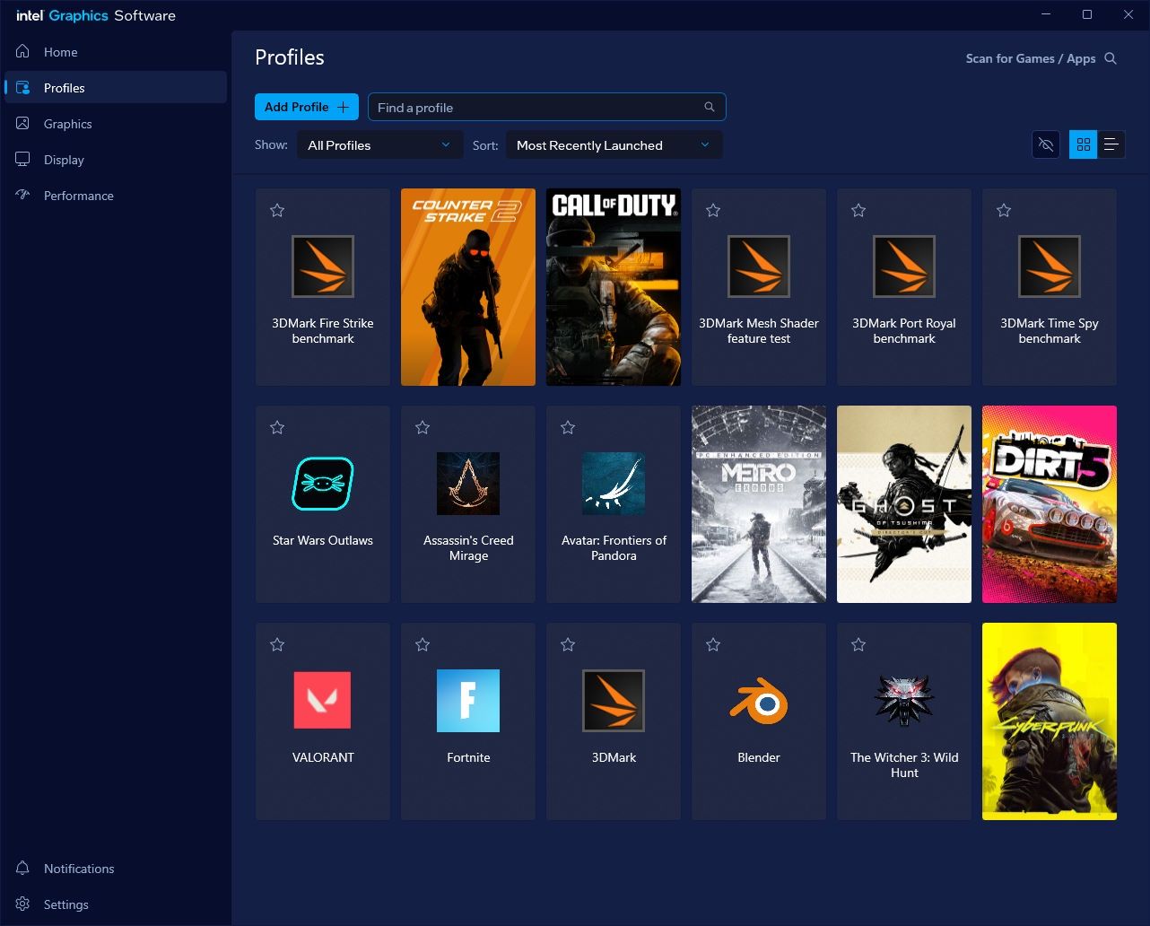Screen dimensions: 1150x926
Task: Open the Blender profile icon
Action: tap(759, 701)
